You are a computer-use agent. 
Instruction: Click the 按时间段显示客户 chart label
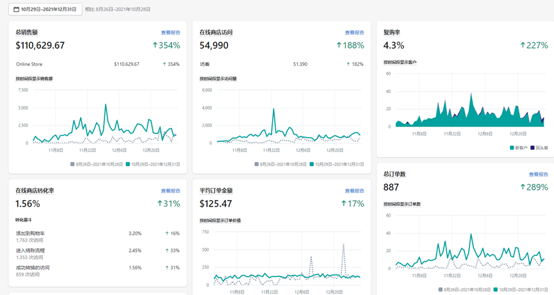point(400,62)
